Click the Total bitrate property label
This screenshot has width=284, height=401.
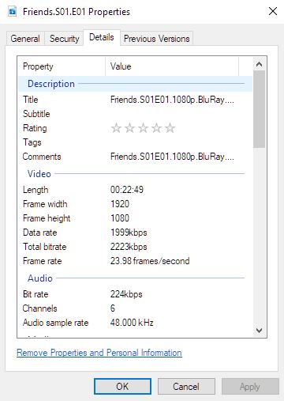coord(45,247)
